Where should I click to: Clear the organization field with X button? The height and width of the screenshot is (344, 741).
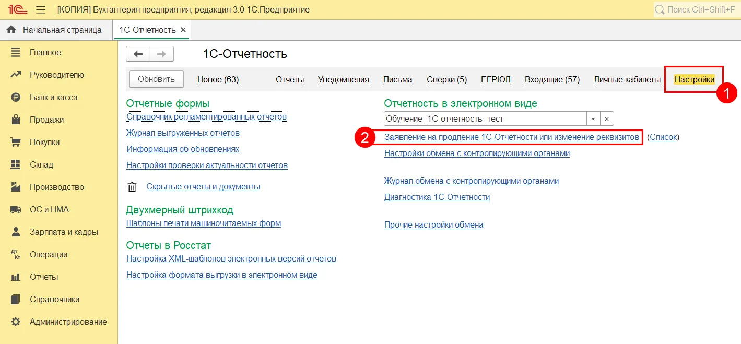[x=607, y=118]
